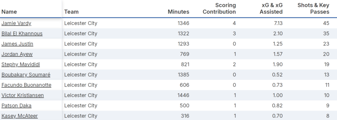
Task: Sort by Shots & Key Passes header
Action: tap(313, 9)
